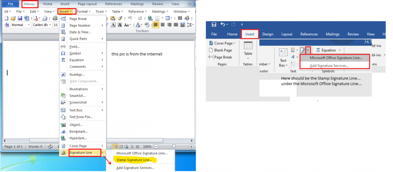Switch to the Page Layout tab
393x172 pixels.
click(88, 4)
